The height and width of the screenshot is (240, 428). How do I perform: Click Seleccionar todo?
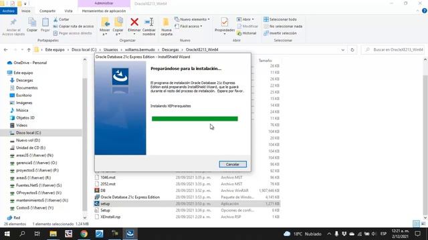280,19
